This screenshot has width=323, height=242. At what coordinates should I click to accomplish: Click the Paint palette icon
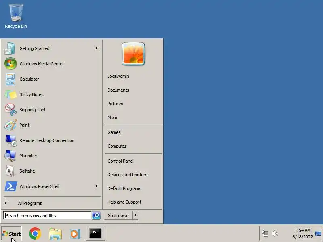(10, 125)
